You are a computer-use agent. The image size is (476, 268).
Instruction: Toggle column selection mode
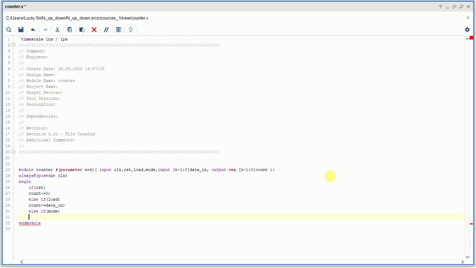coord(119,30)
